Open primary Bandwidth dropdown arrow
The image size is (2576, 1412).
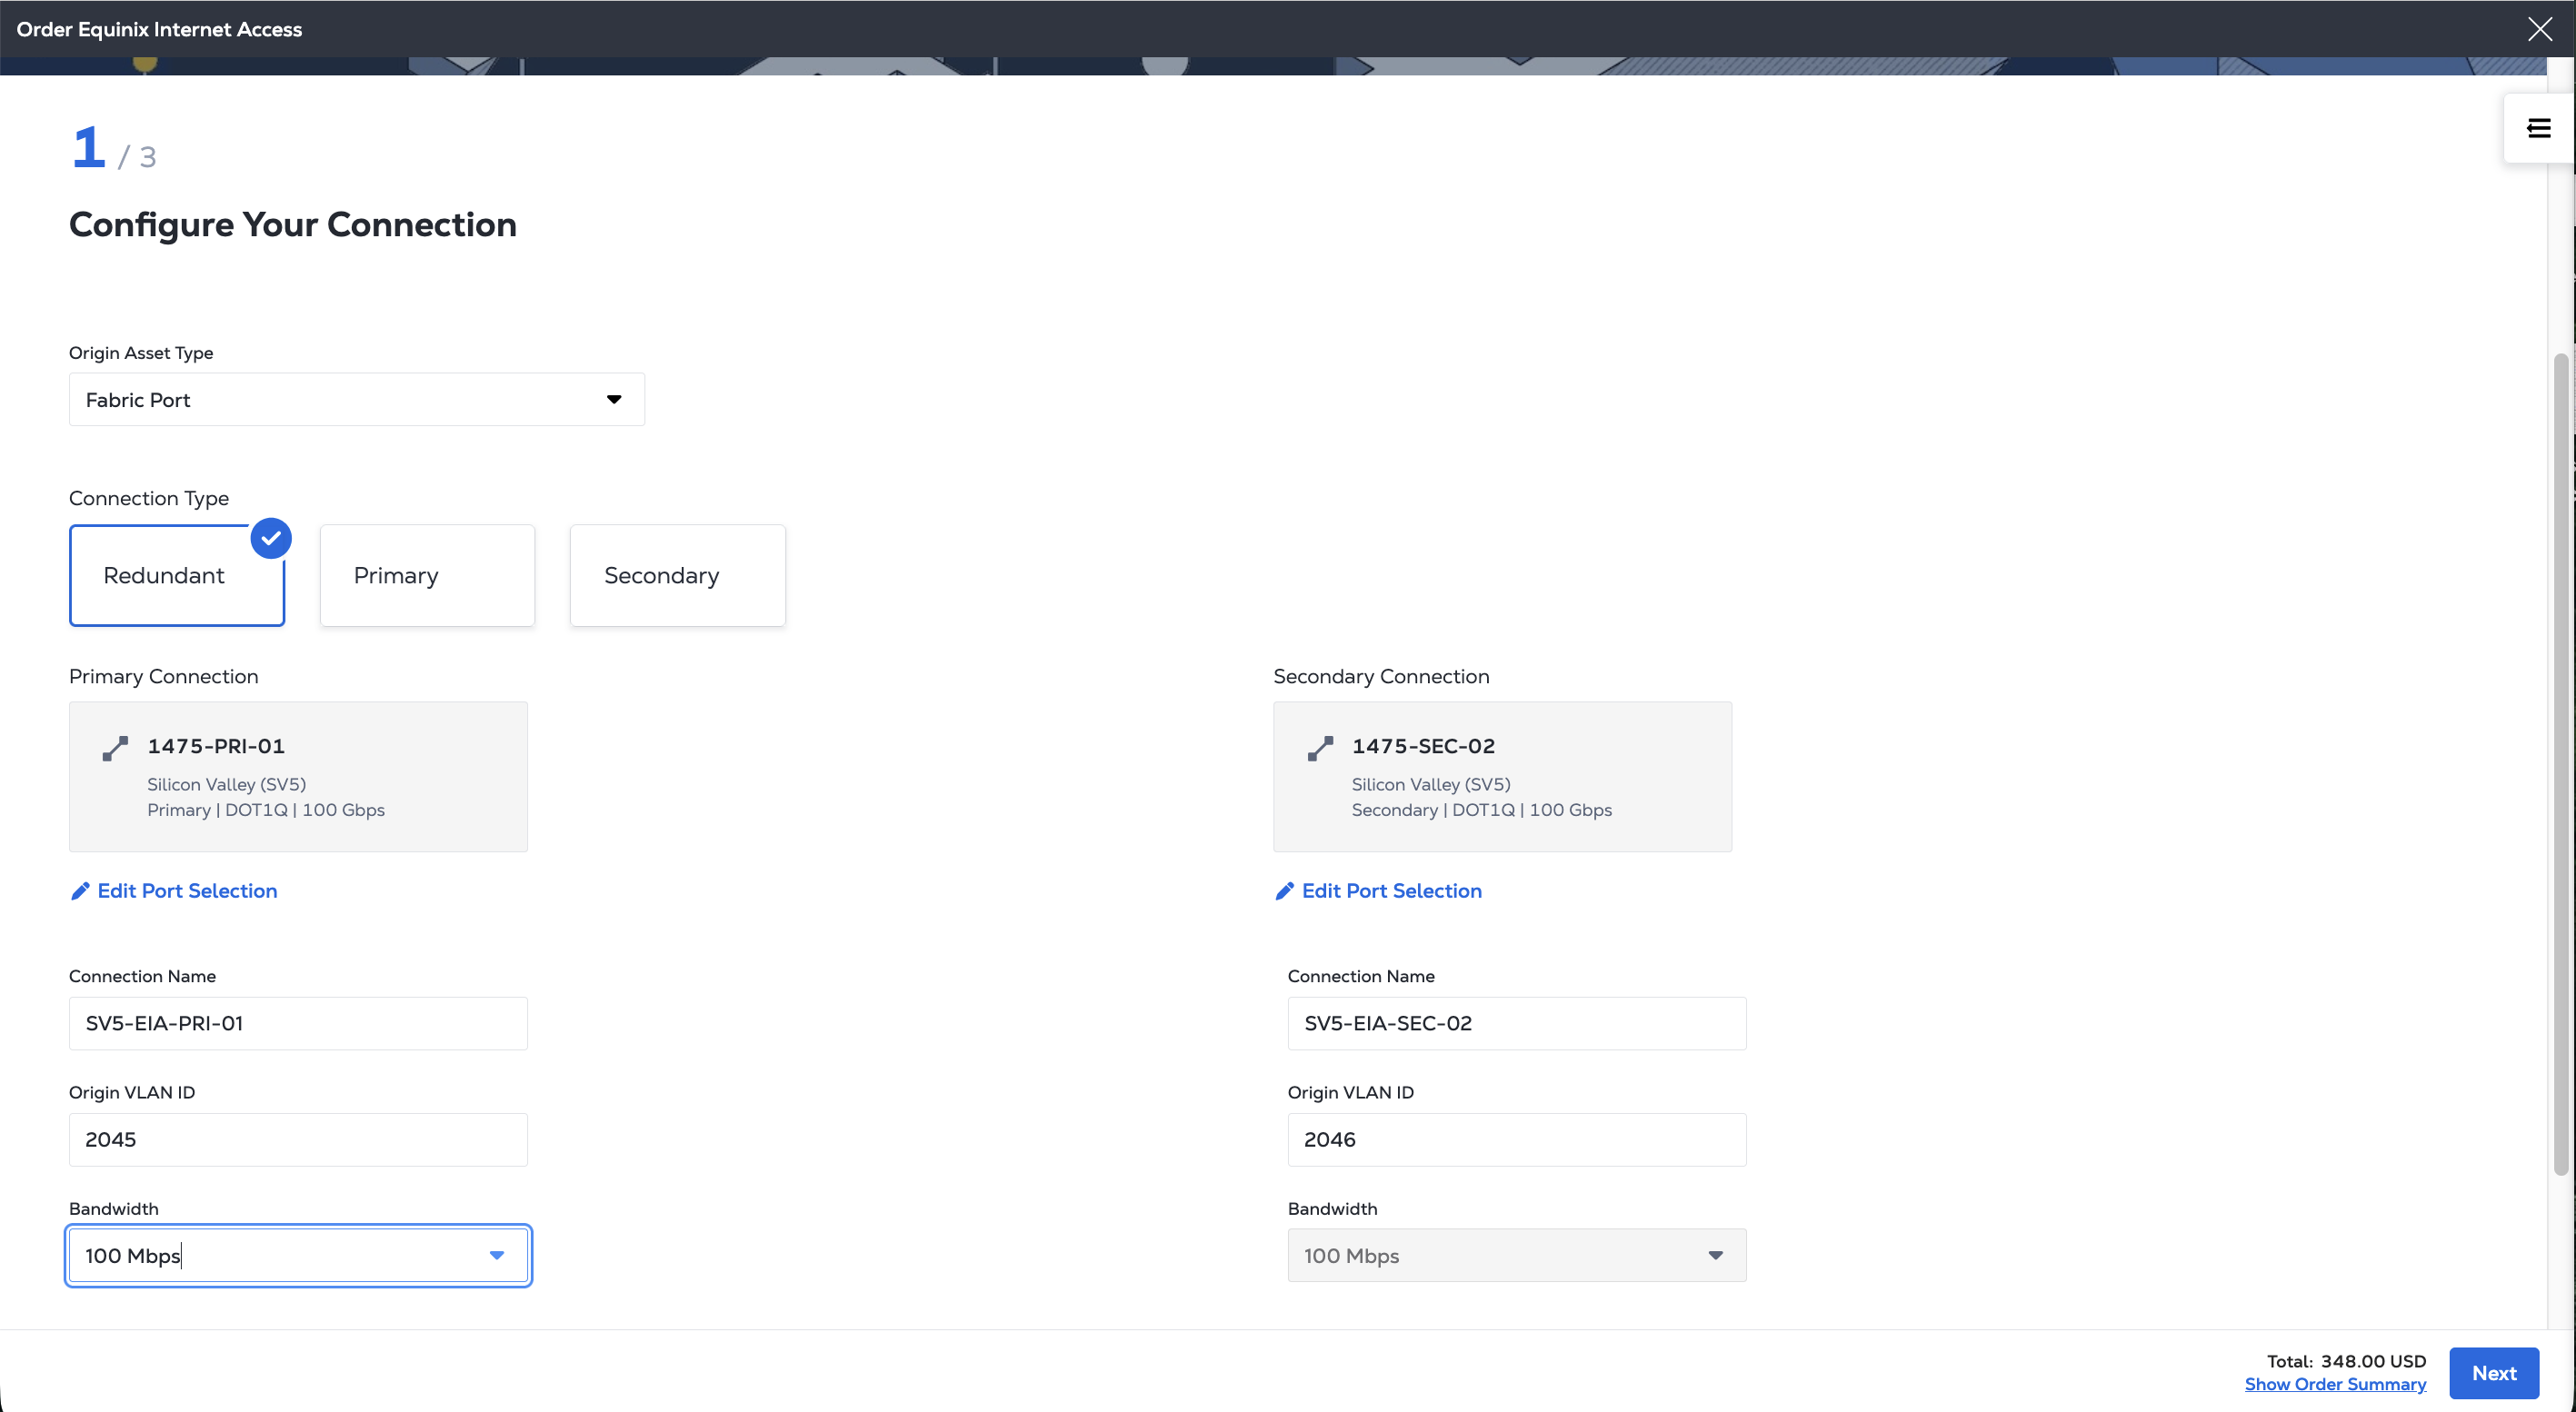[x=496, y=1255]
